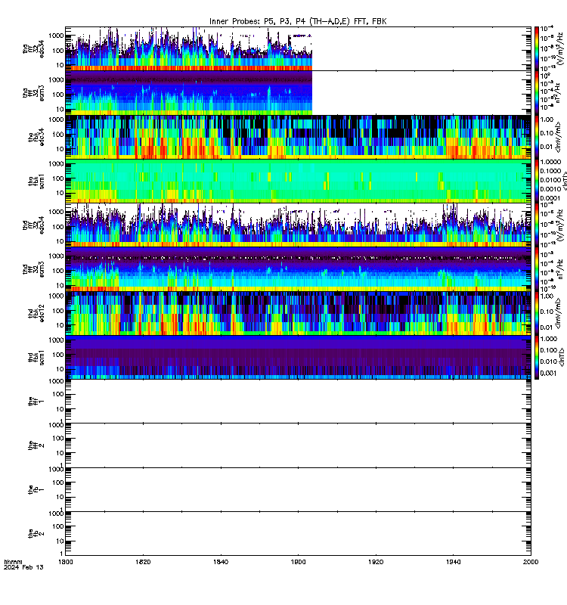Click the '1.0000' value on tha fbk scm1 color scale

pyautogui.click(x=550, y=162)
